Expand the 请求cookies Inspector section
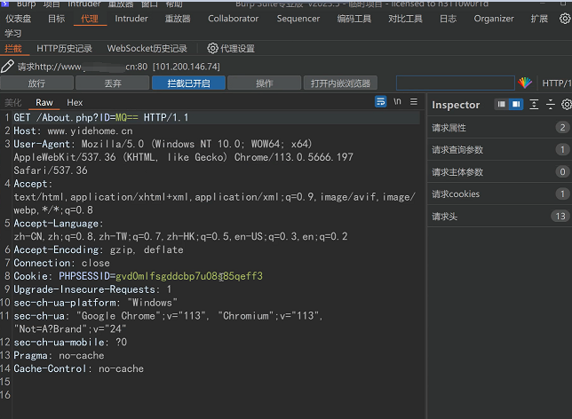This screenshot has height=419, width=572. (x=500, y=194)
